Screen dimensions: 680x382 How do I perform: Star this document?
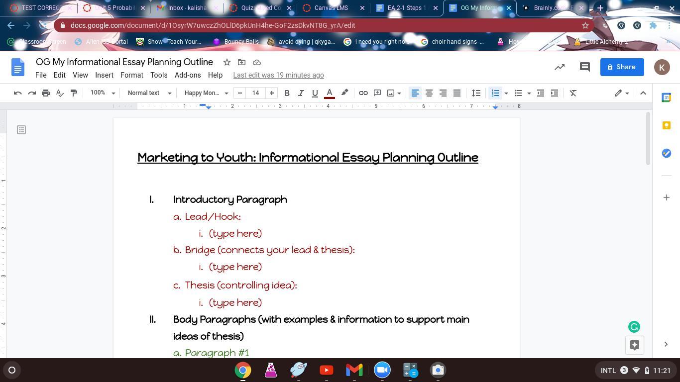click(x=227, y=62)
